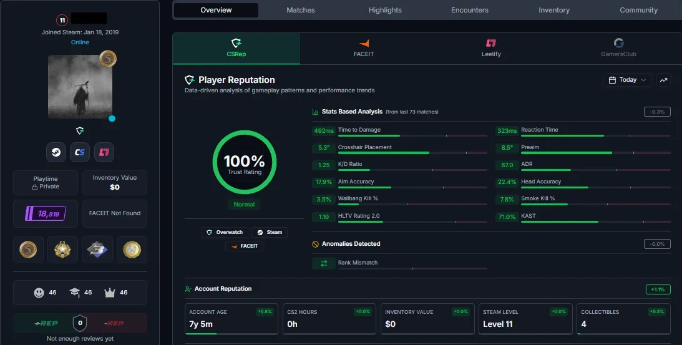Open the CS2 Hours card

[329, 319]
